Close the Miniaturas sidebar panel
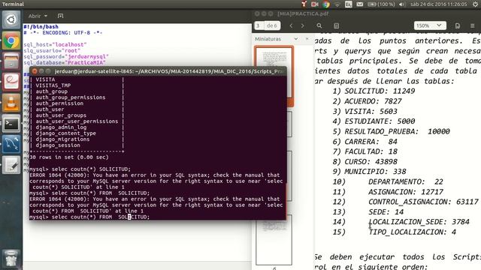The width and height of the screenshot is (481, 270). point(307,39)
